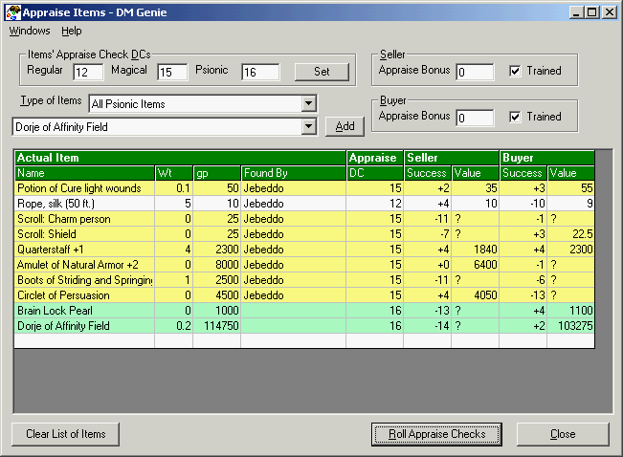Click the Wt column header
The width and height of the screenshot is (623, 457).
pyautogui.click(x=173, y=173)
